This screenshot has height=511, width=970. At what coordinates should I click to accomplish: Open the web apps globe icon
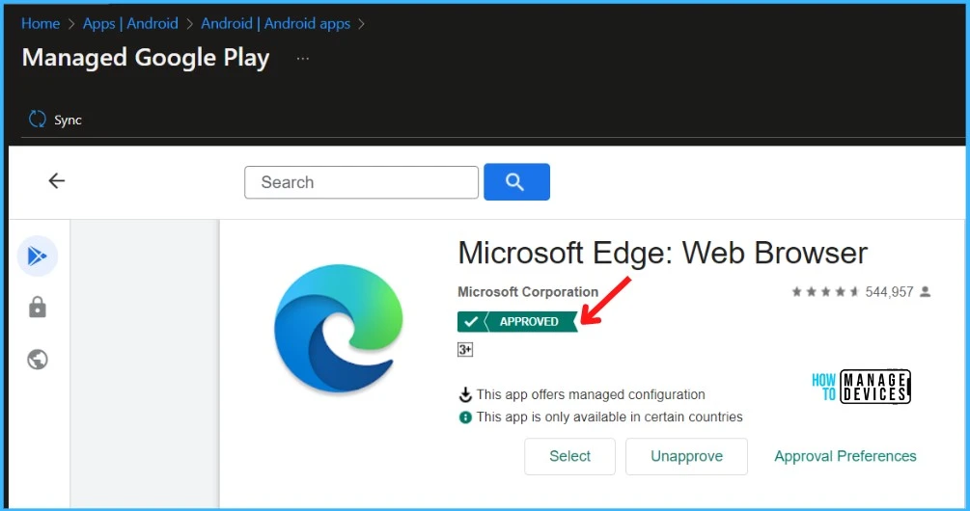tap(38, 359)
